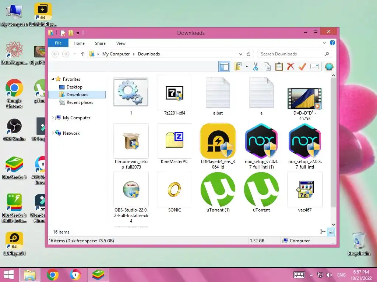The width and height of the screenshot is (377, 282).
Task: Open the File tab
Action: coord(58,43)
